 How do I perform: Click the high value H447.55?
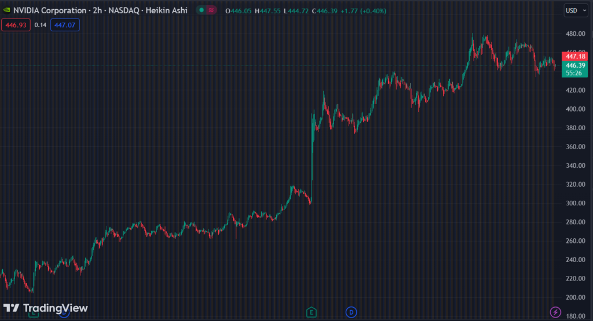(268, 11)
